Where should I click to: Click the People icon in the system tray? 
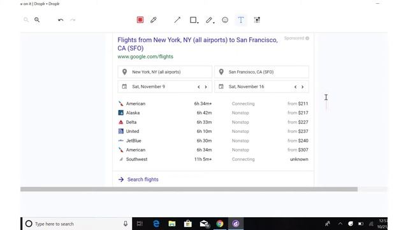pyautogui.click(x=328, y=224)
